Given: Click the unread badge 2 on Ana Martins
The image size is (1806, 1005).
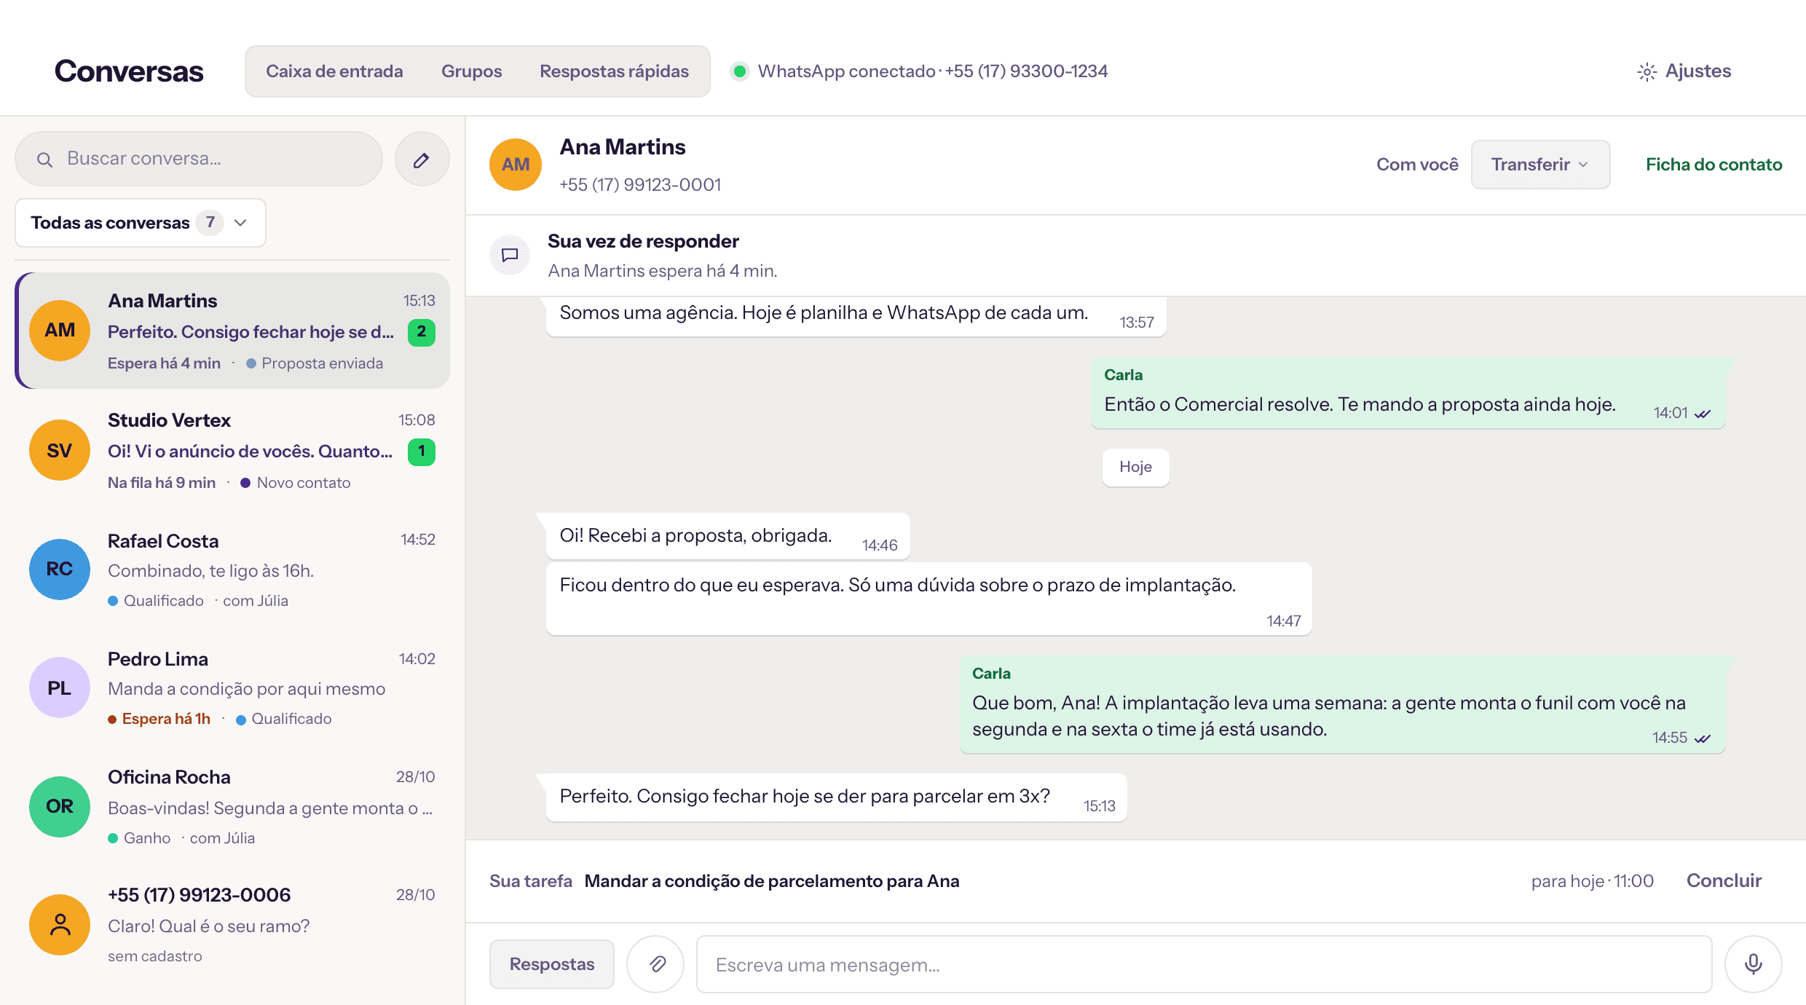Looking at the screenshot, I should click(422, 332).
